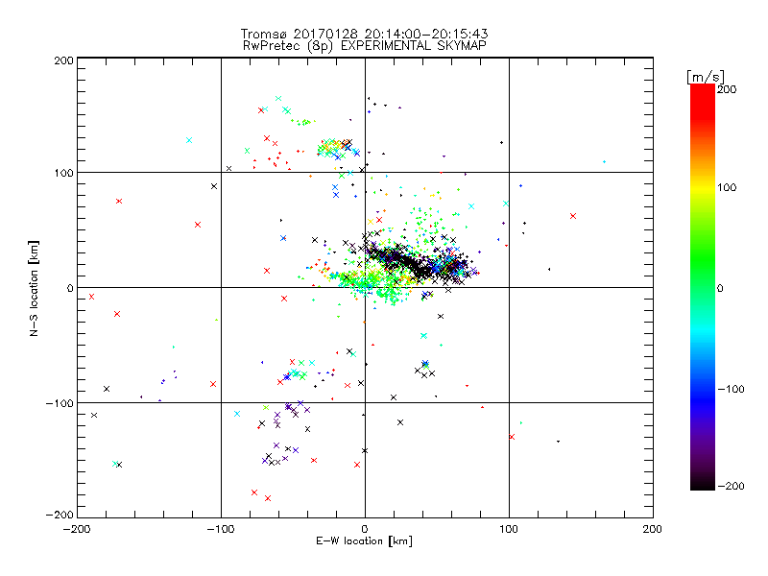Click the 200 tick label on the E-W axis
The height and width of the screenshot is (576, 768).
653,529
